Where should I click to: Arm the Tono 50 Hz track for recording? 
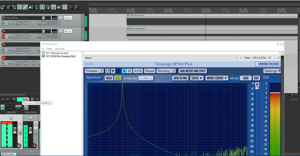[x=4, y=18]
